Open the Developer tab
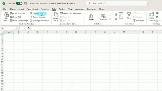The width and height of the screenshot is (162, 91). pyautogui.click(x=92, y=9)
